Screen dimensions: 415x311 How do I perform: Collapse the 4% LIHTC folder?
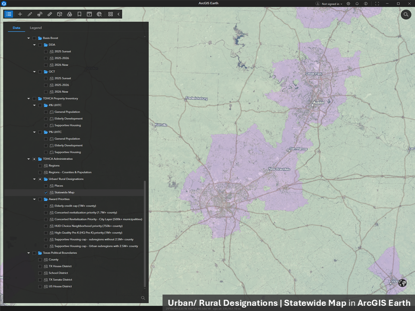[x=35, y=105]
